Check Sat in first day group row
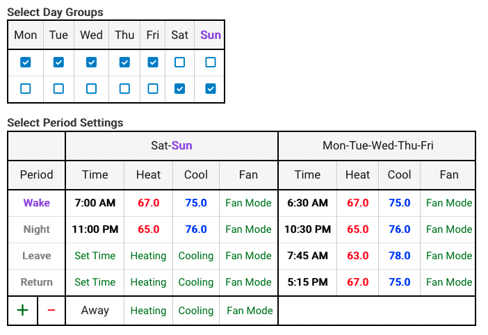 click(179, 63)
